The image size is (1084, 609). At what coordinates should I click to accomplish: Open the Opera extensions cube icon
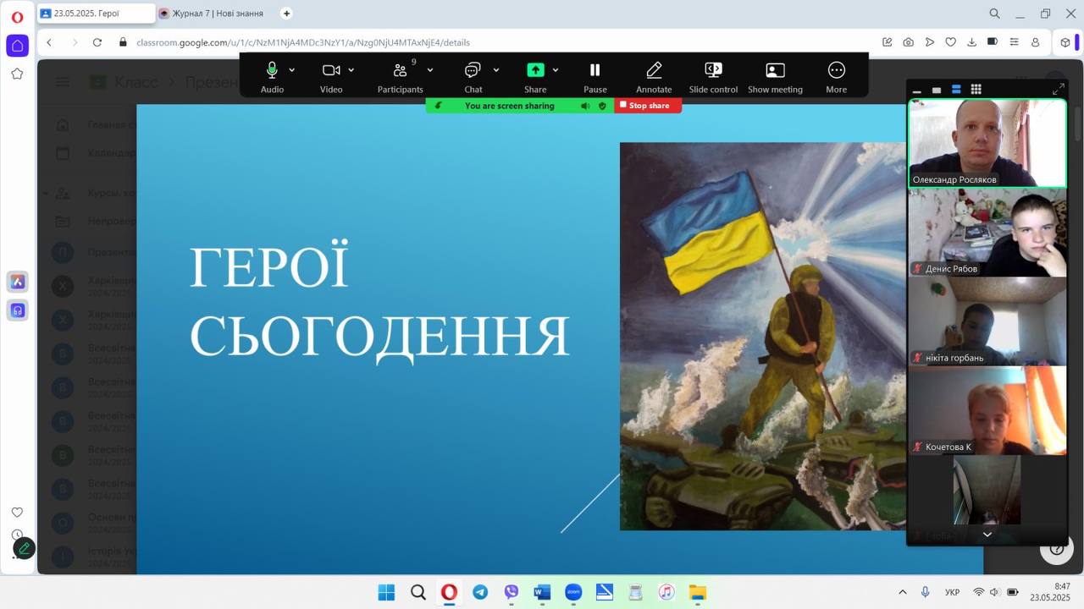pos(1066,42)
